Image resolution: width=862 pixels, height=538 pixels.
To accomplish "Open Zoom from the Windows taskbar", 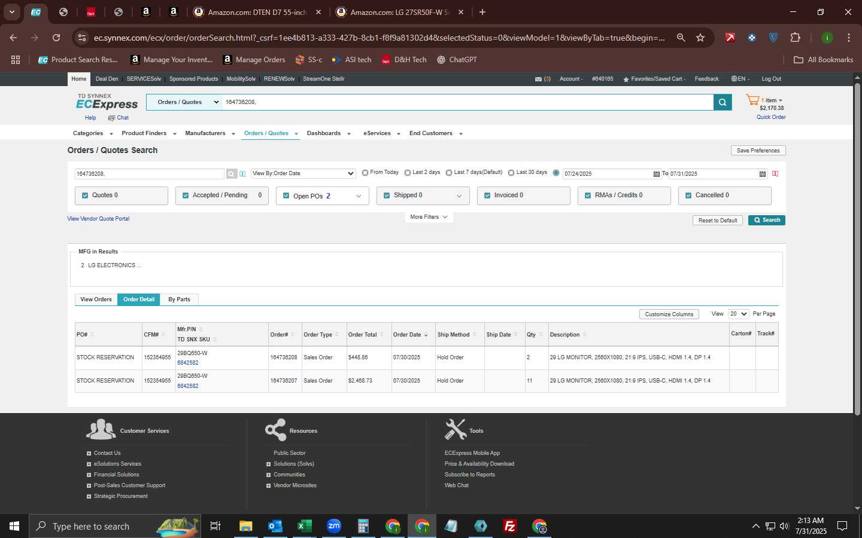I will [334, 526].
